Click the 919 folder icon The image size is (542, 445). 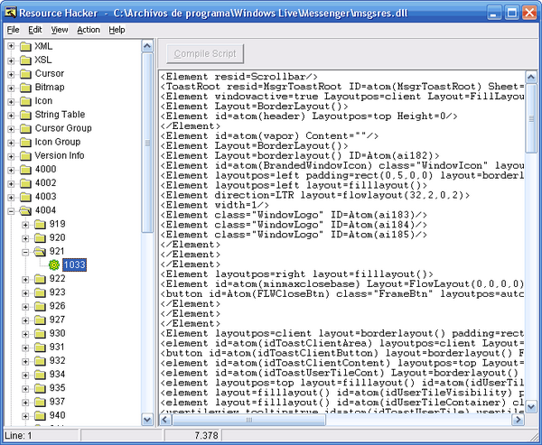40,224
